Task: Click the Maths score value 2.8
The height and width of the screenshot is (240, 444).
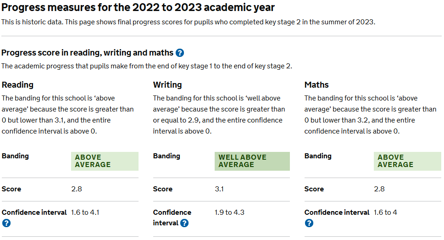Action: pos(379,189)
